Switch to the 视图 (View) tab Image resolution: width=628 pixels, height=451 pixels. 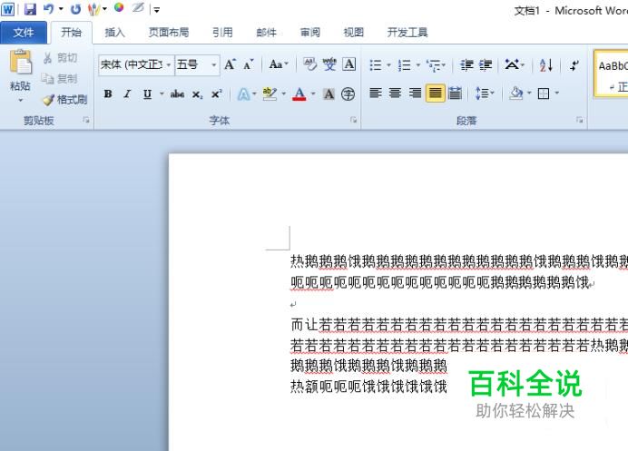pos(353,33)
